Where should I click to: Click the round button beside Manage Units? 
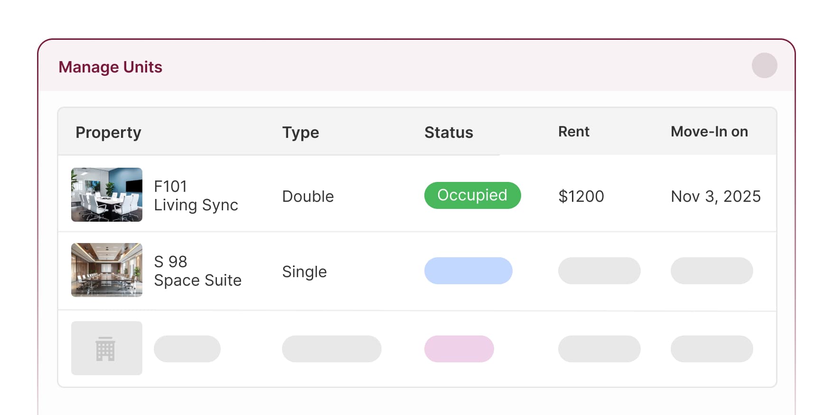pyautogui.click(x=764, y=65)
